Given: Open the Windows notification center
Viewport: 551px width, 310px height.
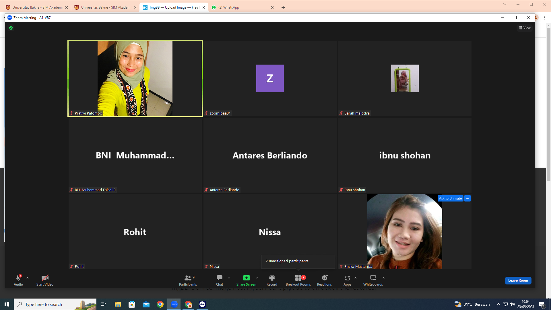Looking at the screenshot, I should pos(542,304).
